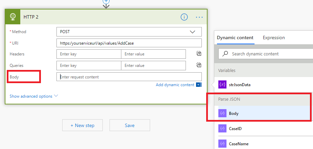Image resolution: width=313 pixels, height=149 pixels.
Task: Click the New step button
Action: pos(82,125)
